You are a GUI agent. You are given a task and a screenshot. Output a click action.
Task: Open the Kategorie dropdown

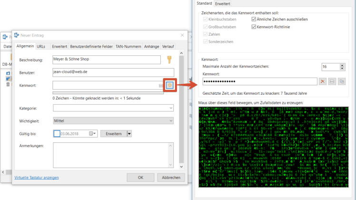click(x=171, y=108)
